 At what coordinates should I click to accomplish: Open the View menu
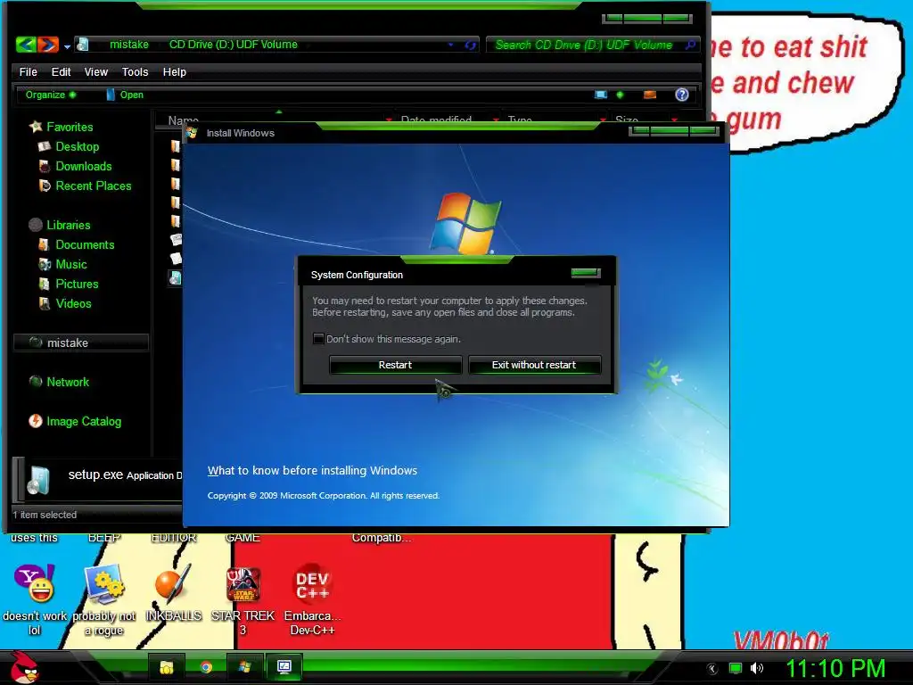pos(95,71)
